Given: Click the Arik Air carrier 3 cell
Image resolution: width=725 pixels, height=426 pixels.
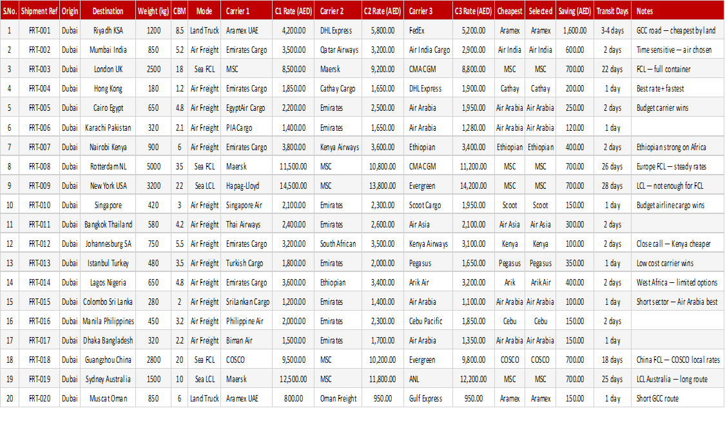Looking at the screenshot, I should (428, 283).
